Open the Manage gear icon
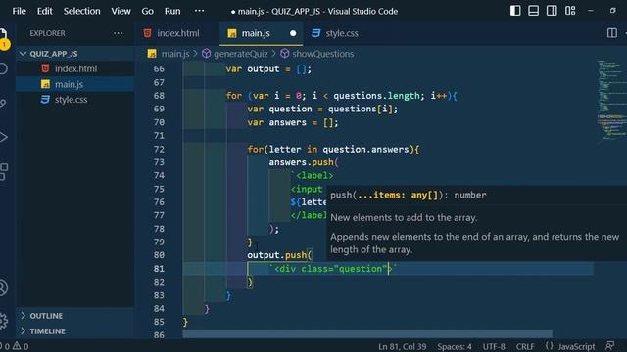This screenshot has height=352, width=627. 3,321
